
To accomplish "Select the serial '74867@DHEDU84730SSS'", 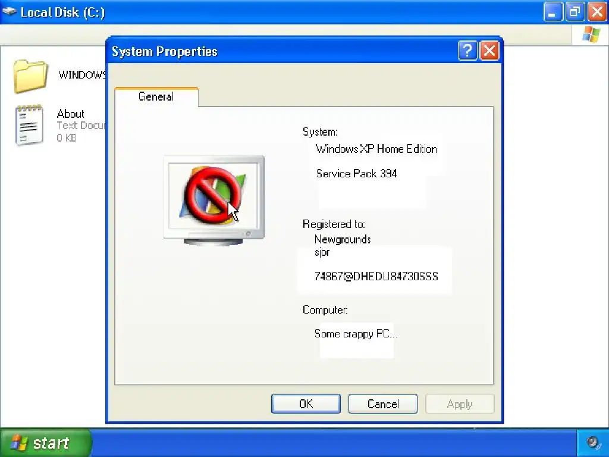I will pyautogui.click(x=376, y=276).
